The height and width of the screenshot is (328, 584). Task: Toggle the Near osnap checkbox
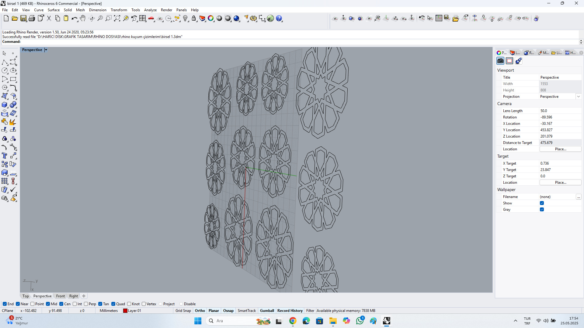pyautogui.click(x=18, y=304)
